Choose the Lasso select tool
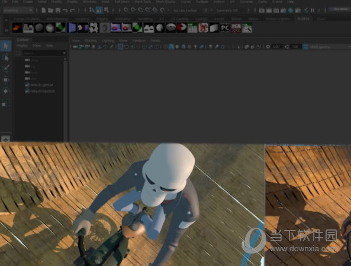351x266 pixels. pyautogui.click(x=6, y=58)
